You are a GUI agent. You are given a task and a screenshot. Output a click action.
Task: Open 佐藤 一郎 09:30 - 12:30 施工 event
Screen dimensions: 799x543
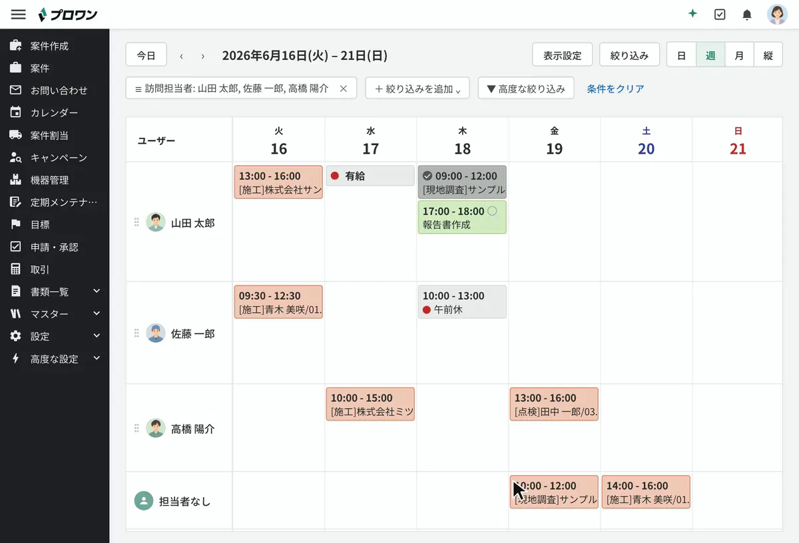[278, 302]
